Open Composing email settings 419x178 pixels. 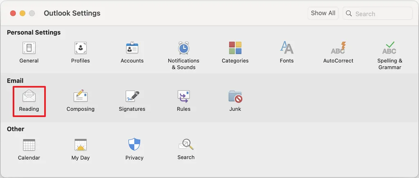pyautogui.click(x=80, y=97)
